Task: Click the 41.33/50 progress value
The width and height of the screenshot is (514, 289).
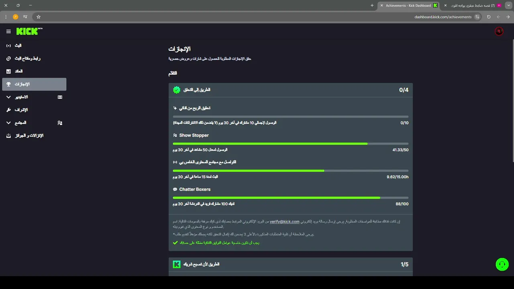Action: 400,150
